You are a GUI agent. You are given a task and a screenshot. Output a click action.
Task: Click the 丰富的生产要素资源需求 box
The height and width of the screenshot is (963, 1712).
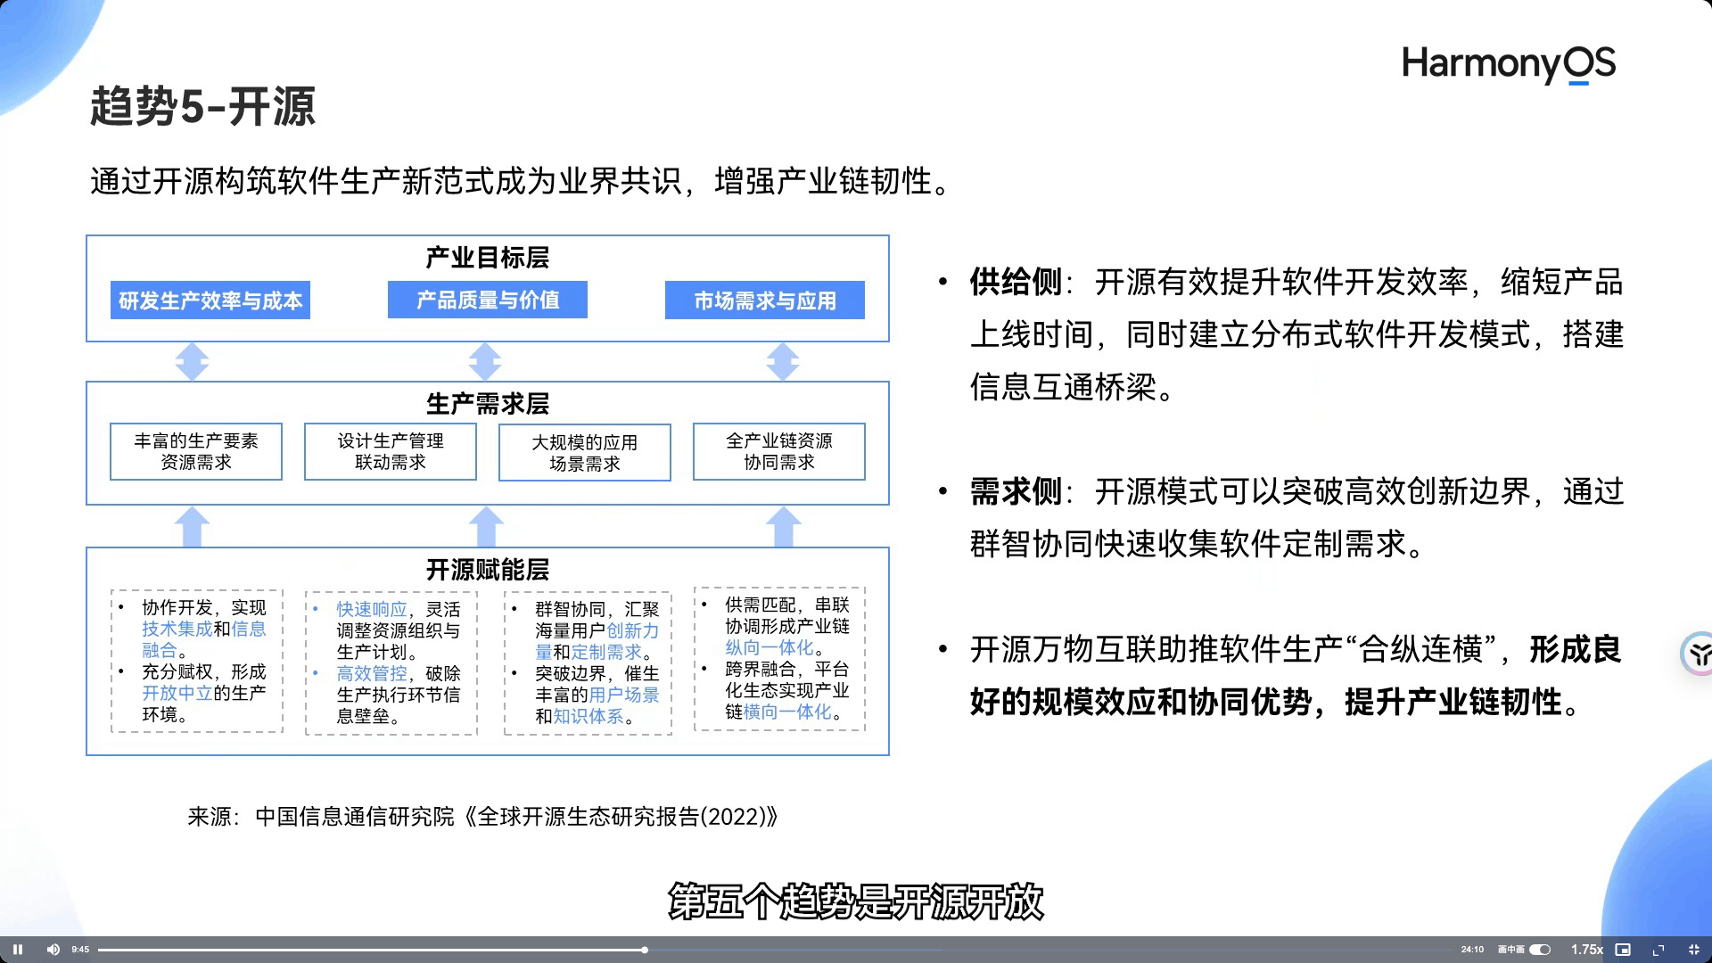196,451
